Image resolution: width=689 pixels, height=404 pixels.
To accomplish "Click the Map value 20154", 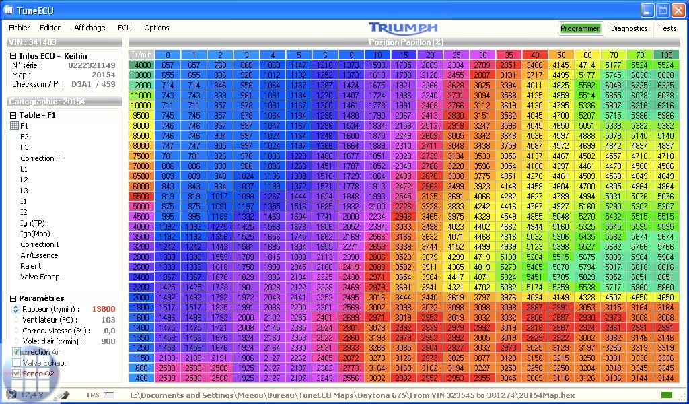I will [x=103, y=75].
